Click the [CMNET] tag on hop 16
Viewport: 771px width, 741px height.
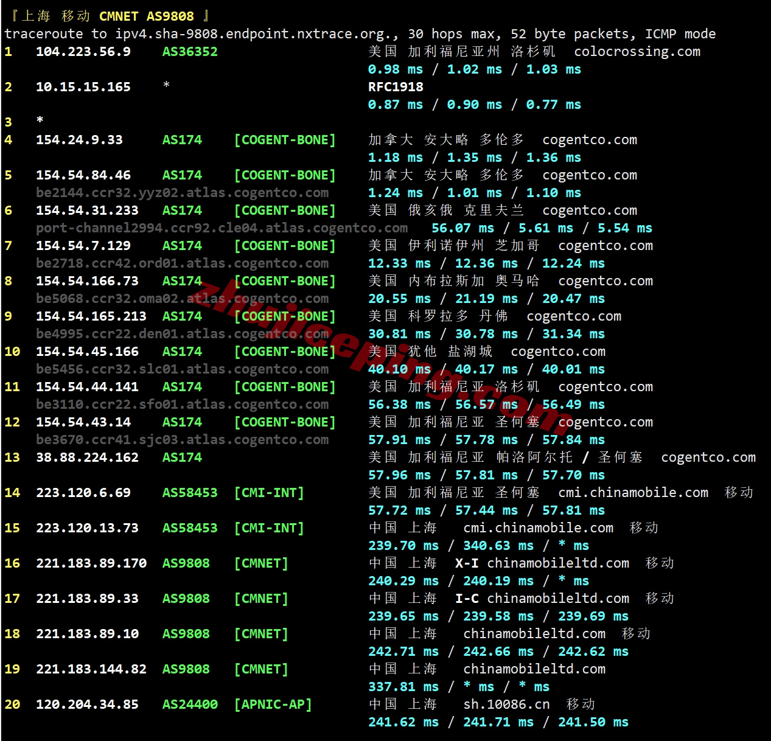pyautogui.click(x=261, y=563)
